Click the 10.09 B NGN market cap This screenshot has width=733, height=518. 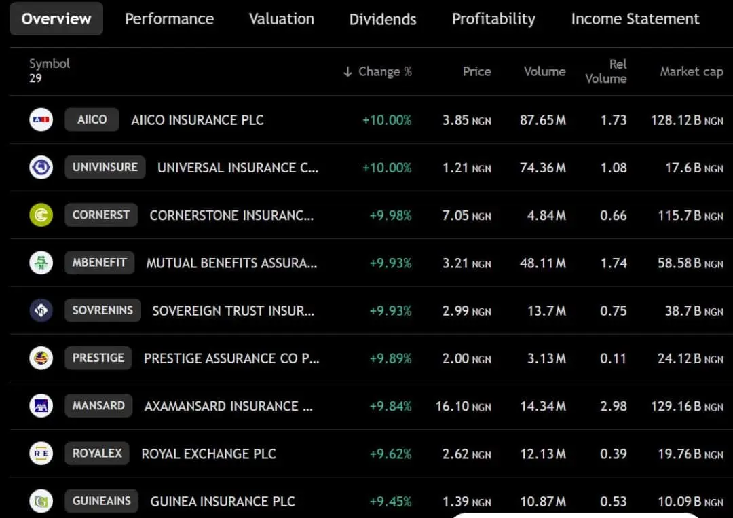coord(690,502)
